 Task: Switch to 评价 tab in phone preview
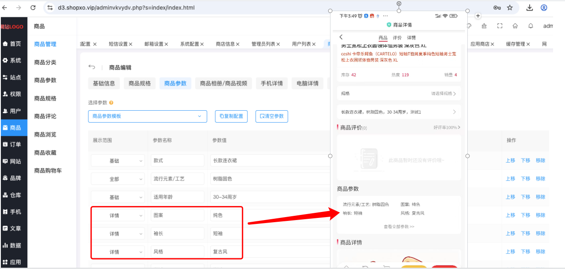click(397, 37)
